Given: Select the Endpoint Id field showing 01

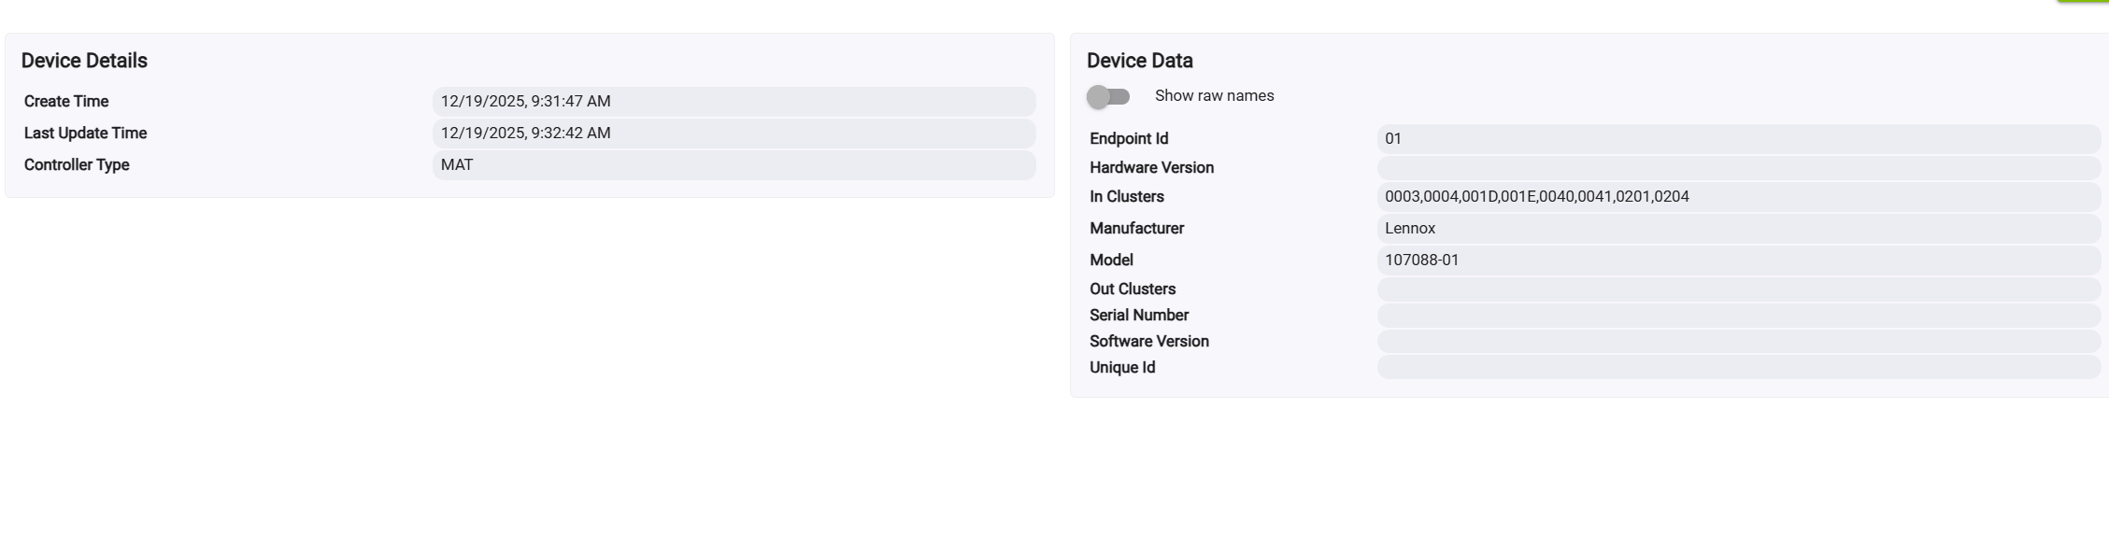Looking at the screenshot, I should (x=1738, y=139).
